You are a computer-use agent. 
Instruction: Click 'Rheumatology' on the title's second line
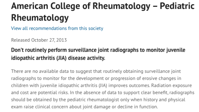(40, 18)
